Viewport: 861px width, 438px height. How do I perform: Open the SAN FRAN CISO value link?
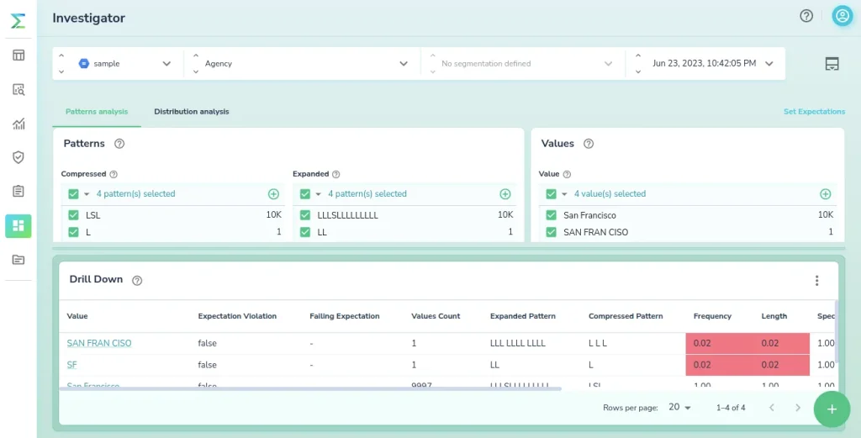[x=99, y=343]
